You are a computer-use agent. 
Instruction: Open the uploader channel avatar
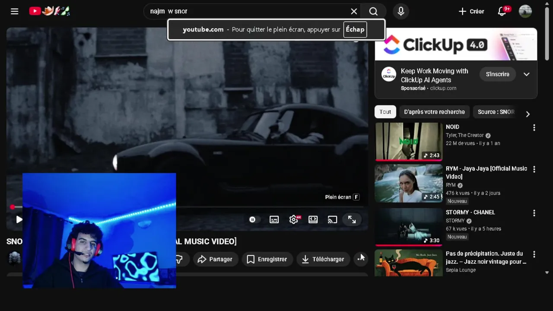(15, 258)
